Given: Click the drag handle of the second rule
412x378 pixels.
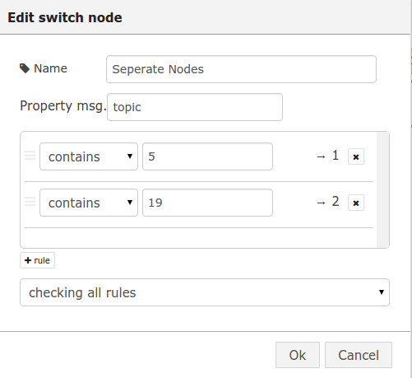Looking at the screenshot, I should [30, 202].
